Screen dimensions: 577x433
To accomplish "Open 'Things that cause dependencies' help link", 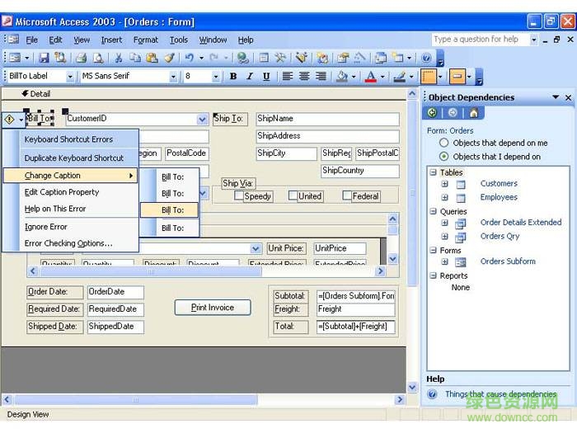I will coord(500,394).
